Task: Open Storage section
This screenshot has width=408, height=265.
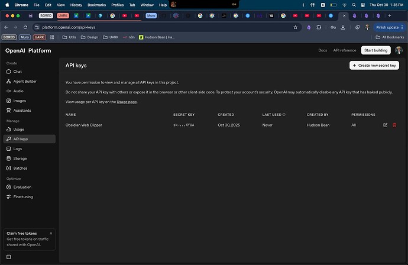Action: (x=20, y=159)
